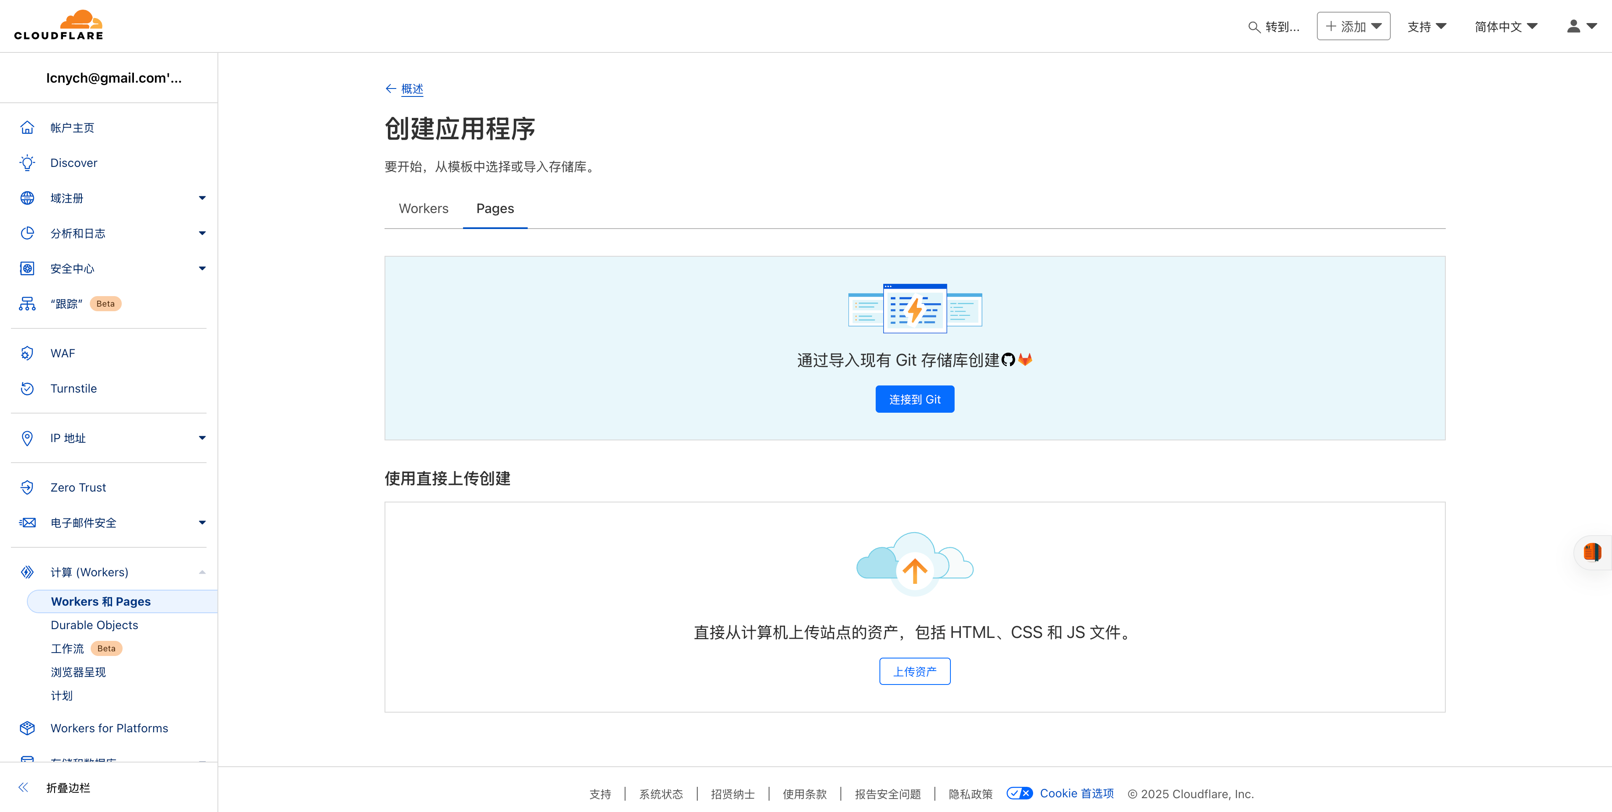The width and height of the screenshot is (1612, 812).
Task: Open the user account menu icon
Action: [x=1581, y=26]
